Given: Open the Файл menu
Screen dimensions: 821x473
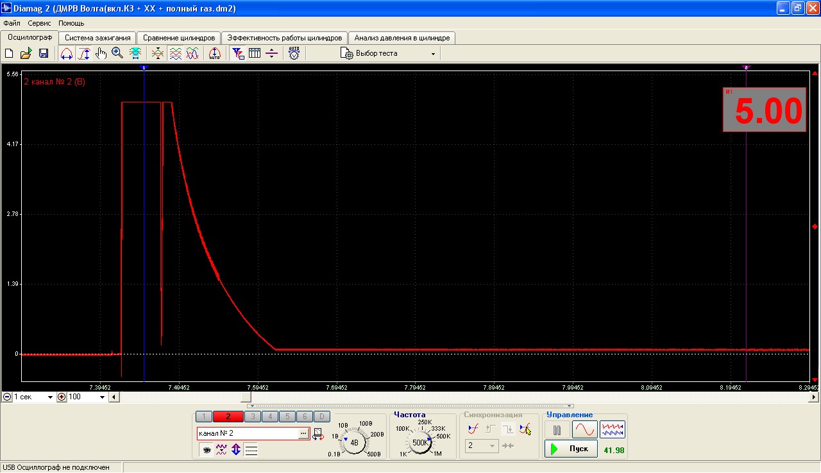Looking at the screenshot, I should coord(12,23).
